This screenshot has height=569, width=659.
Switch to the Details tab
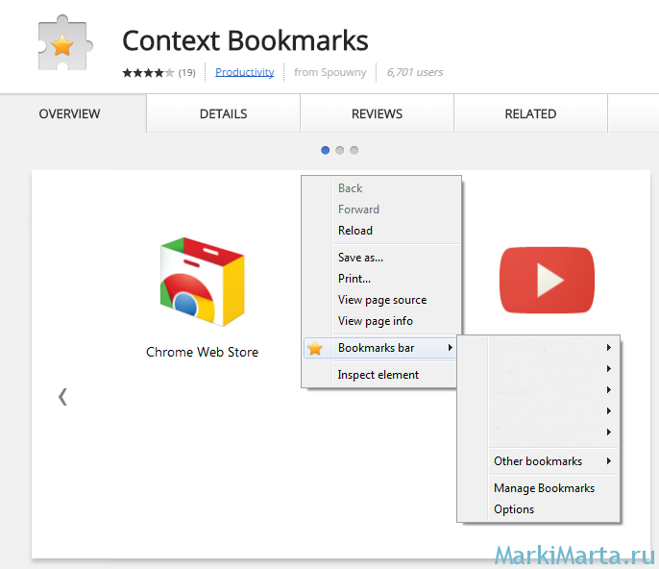(223, 113)
